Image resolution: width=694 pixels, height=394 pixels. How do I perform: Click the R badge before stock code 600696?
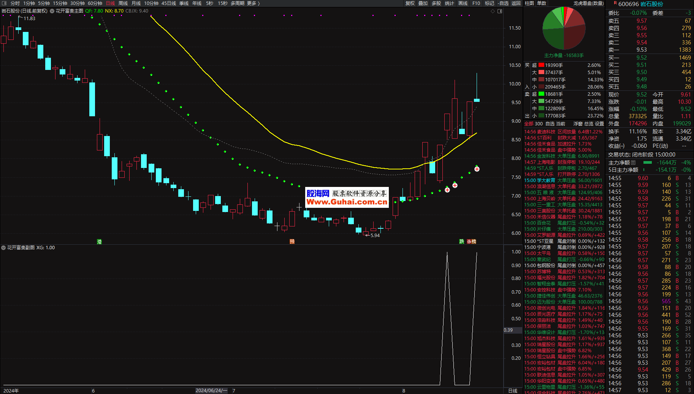point(615,3)
